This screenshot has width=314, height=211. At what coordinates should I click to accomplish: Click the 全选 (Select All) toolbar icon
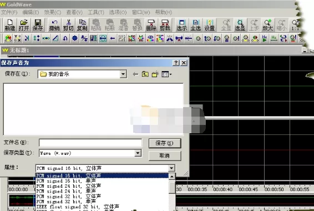(x=195, y=25)
